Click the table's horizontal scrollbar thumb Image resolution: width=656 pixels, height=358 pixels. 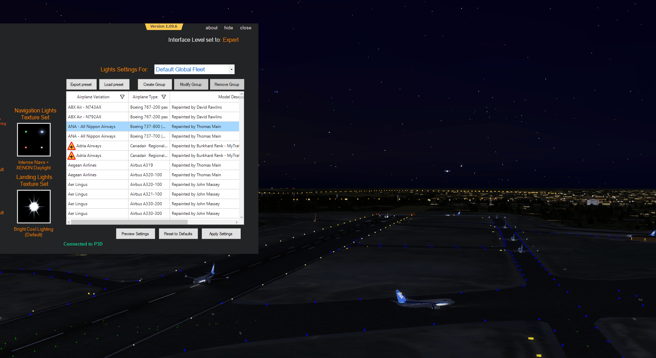(129, 222)
